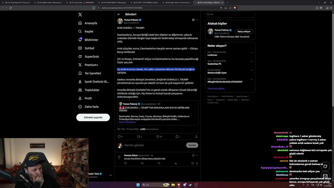Click repost icon with 3 reposts
Image resolution: width=334 pixels, height=188 pixels.
pos(139,137)
